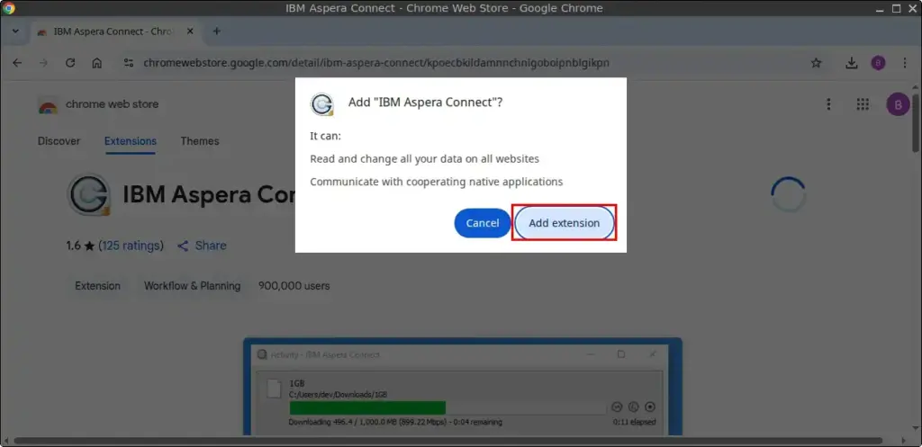
Task: Click the Chrome icon in title bar
Action: tap(9, 8)
